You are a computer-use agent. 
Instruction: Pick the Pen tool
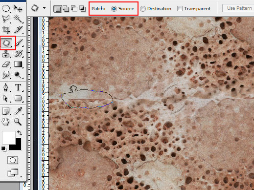pyautogui.click(x=6, y=87)
